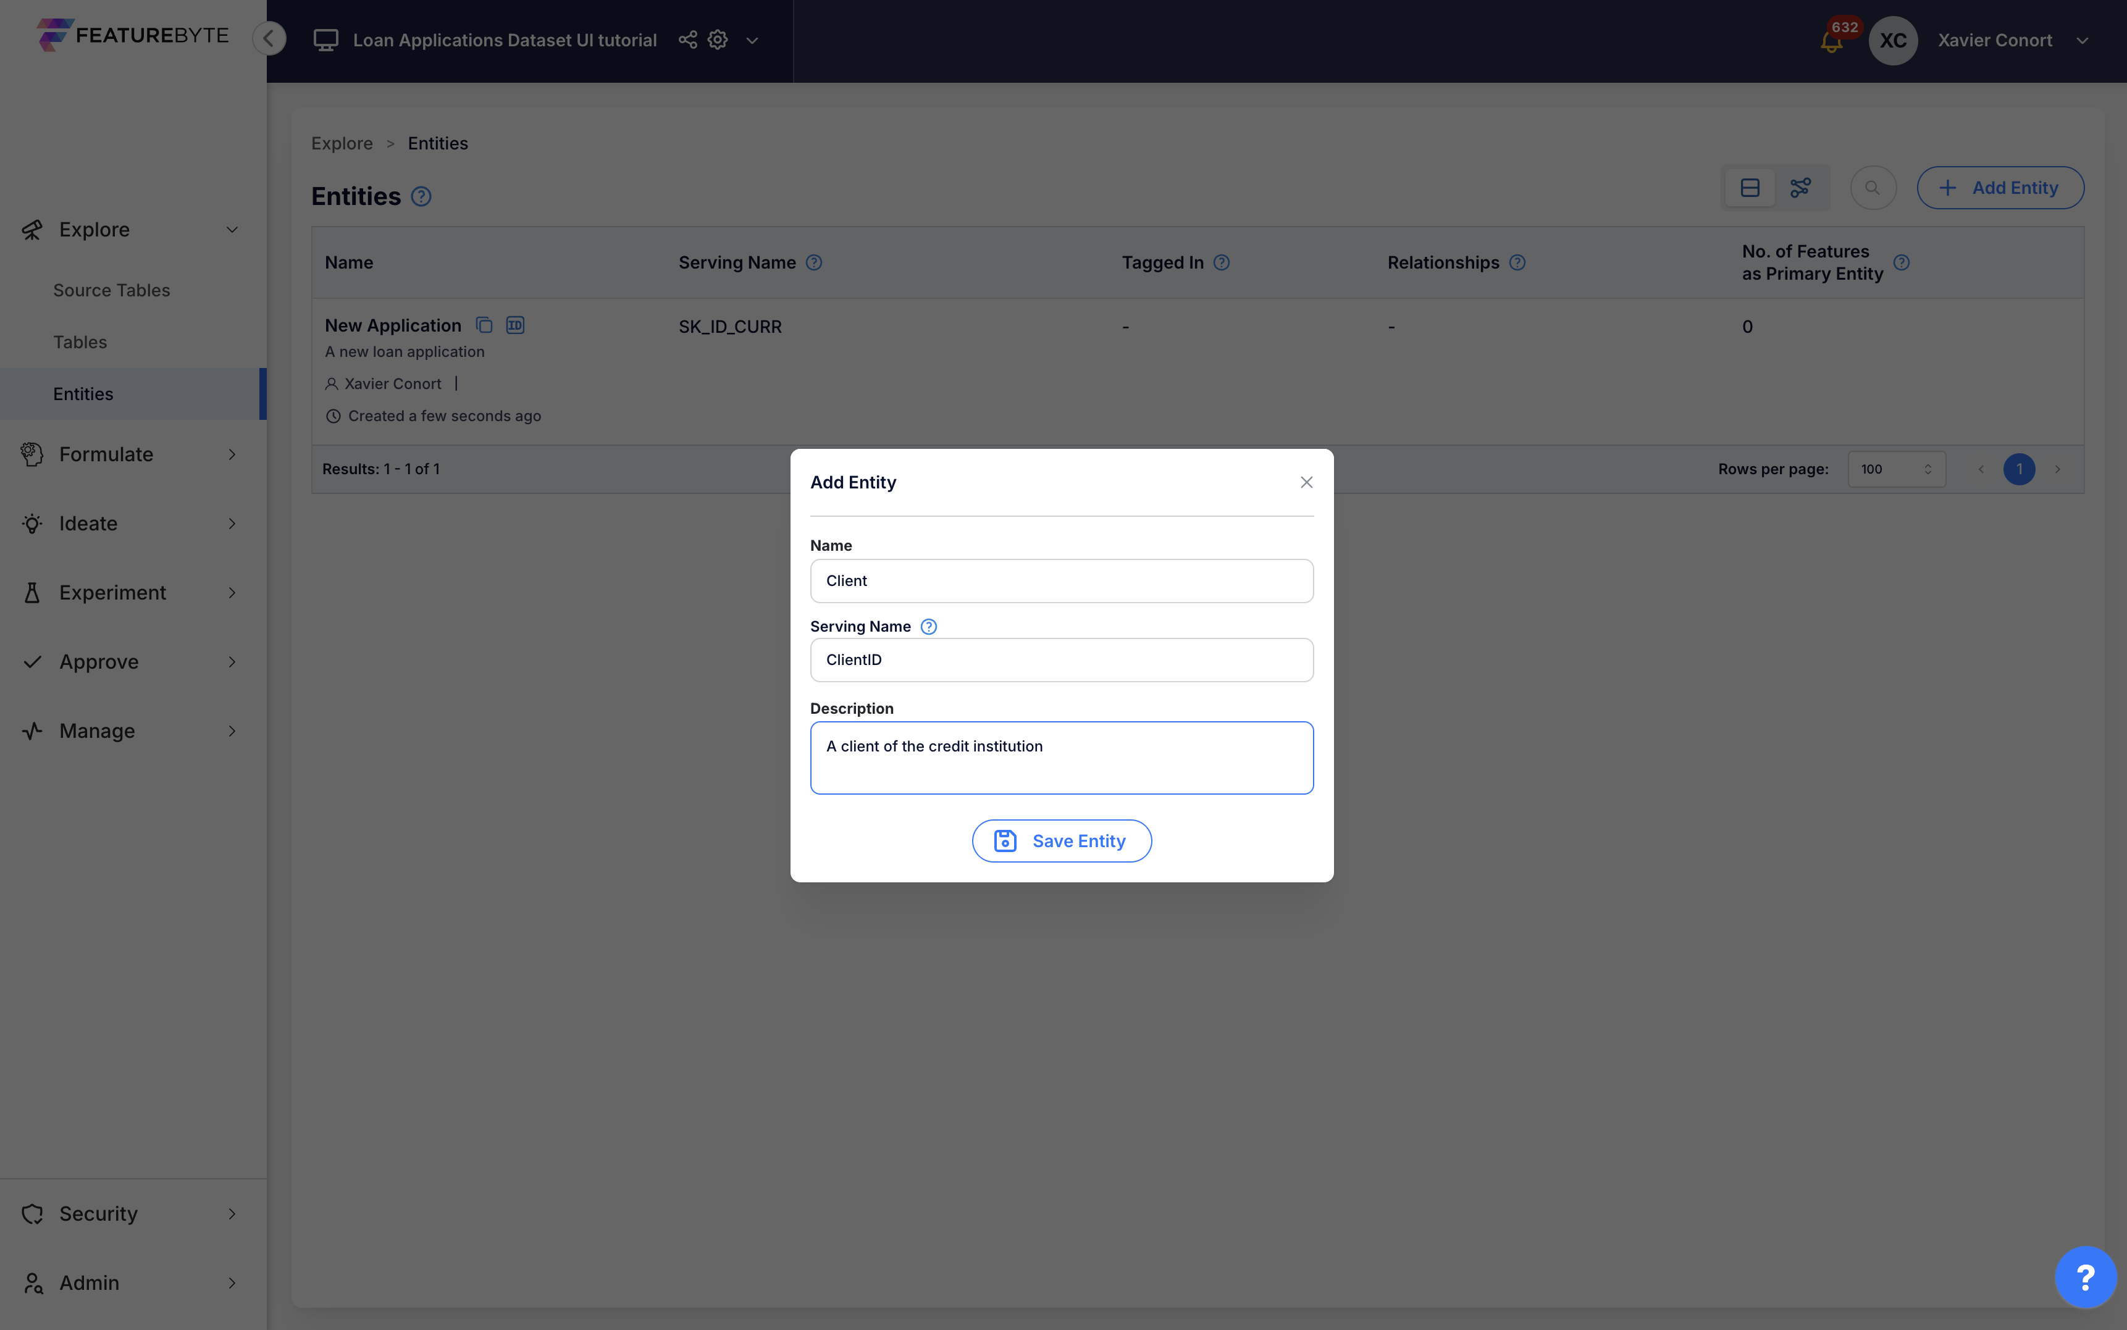
Task: Expand the Admin sidebar section
Action: [x=232, y=1283]
